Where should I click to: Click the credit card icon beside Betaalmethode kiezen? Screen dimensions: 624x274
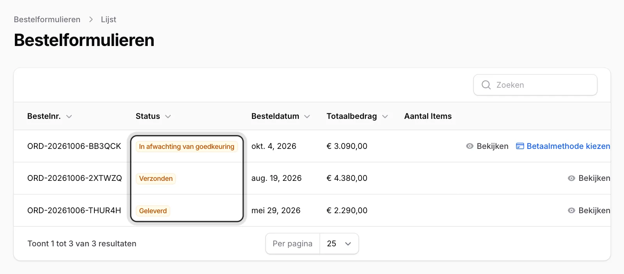click(x=520, y=146)
